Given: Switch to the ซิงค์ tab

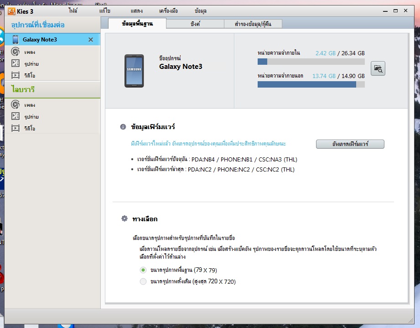Looking at the screenshot, I should (x=195, y=24).
